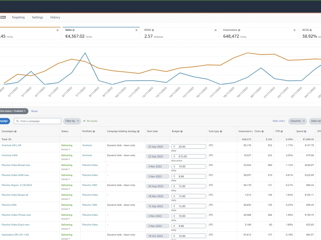Click the 18 Nov 2022 start date

point(157,196)
